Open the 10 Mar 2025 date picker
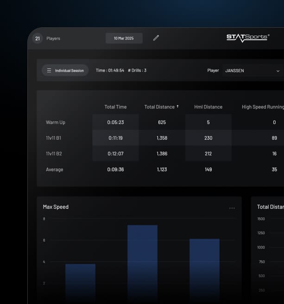Viewport: 284px width, 304px height. click(124, 38)
